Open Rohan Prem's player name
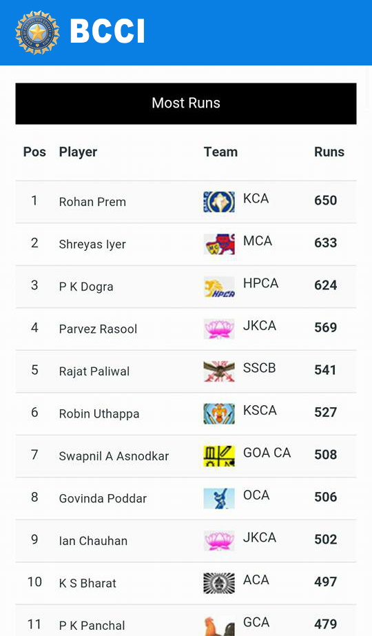372x636 pixels. [92, 202]
